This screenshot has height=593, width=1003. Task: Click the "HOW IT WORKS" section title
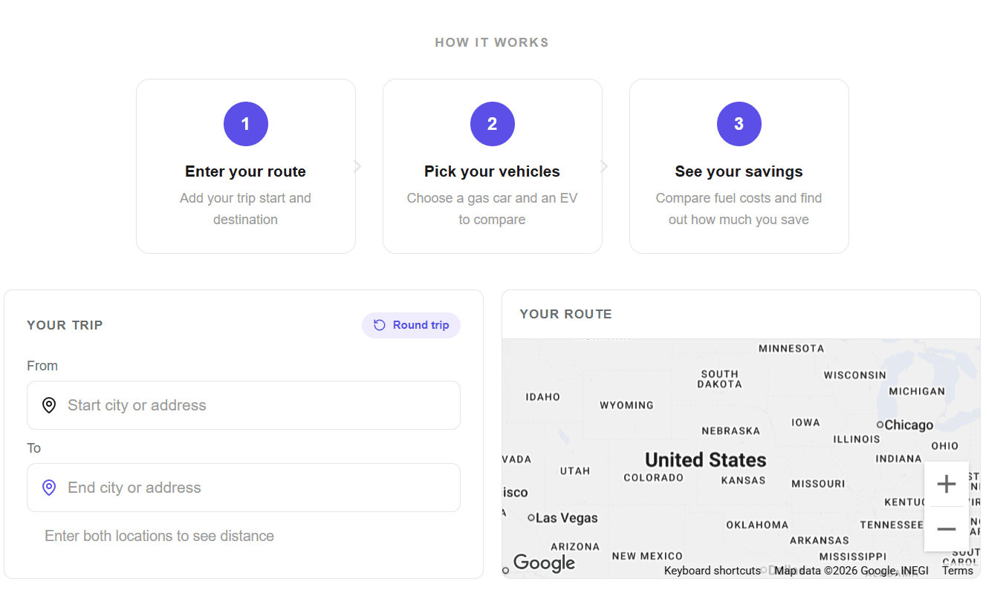[492, 43]
